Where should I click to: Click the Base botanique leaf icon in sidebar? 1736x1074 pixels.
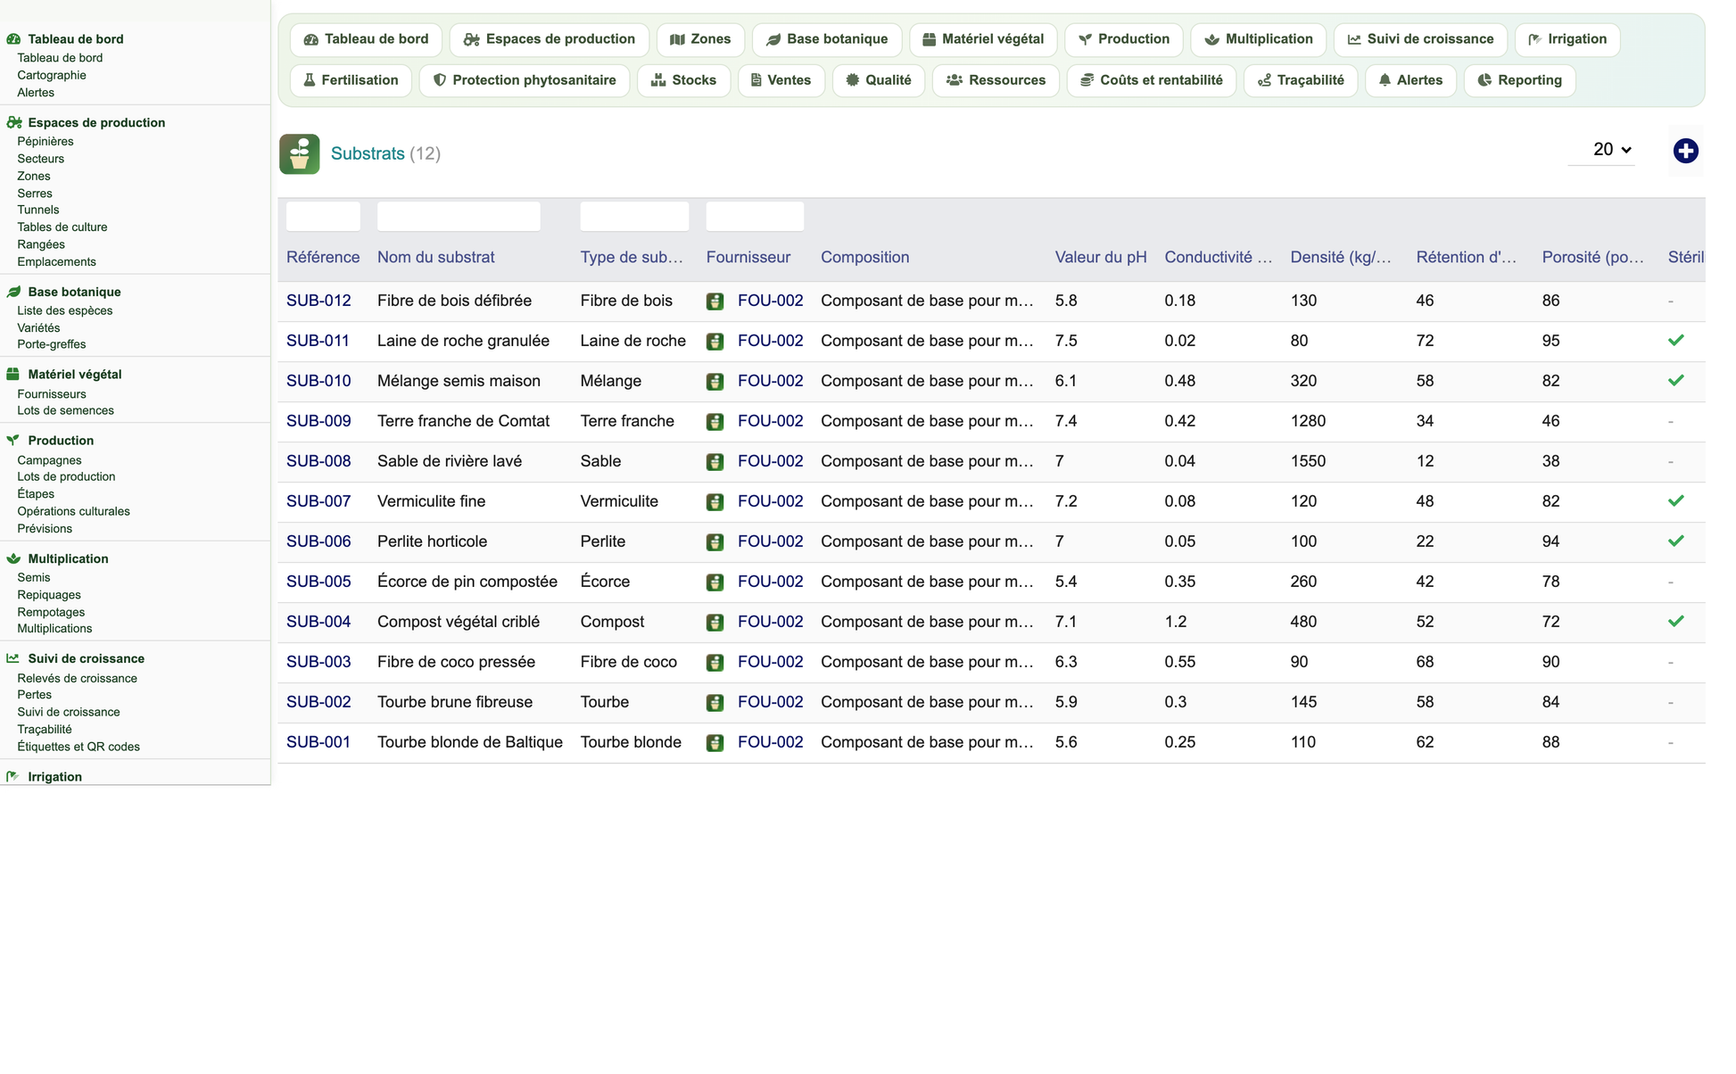pos(13,292)
